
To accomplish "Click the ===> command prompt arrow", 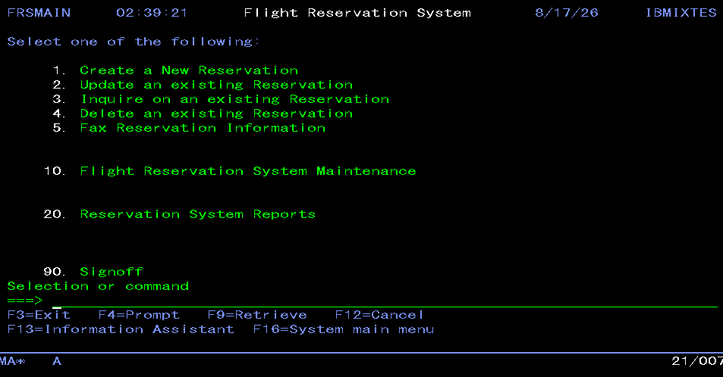I will tap(25, 300).
